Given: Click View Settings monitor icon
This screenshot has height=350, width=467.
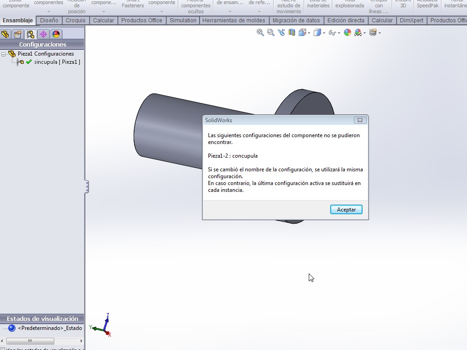Looking at the screenshot, I should pyautogui.click(x=373, y=32).
